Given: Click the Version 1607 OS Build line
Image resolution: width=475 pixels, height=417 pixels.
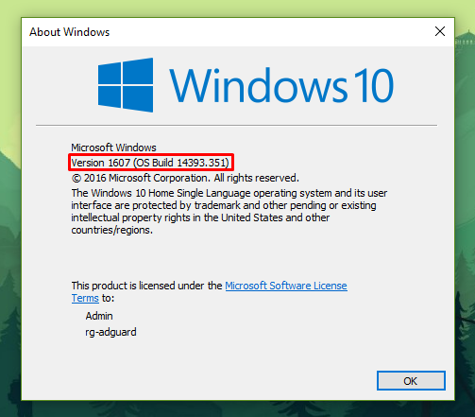Looking at the screenshot, I should pos(150,163).
